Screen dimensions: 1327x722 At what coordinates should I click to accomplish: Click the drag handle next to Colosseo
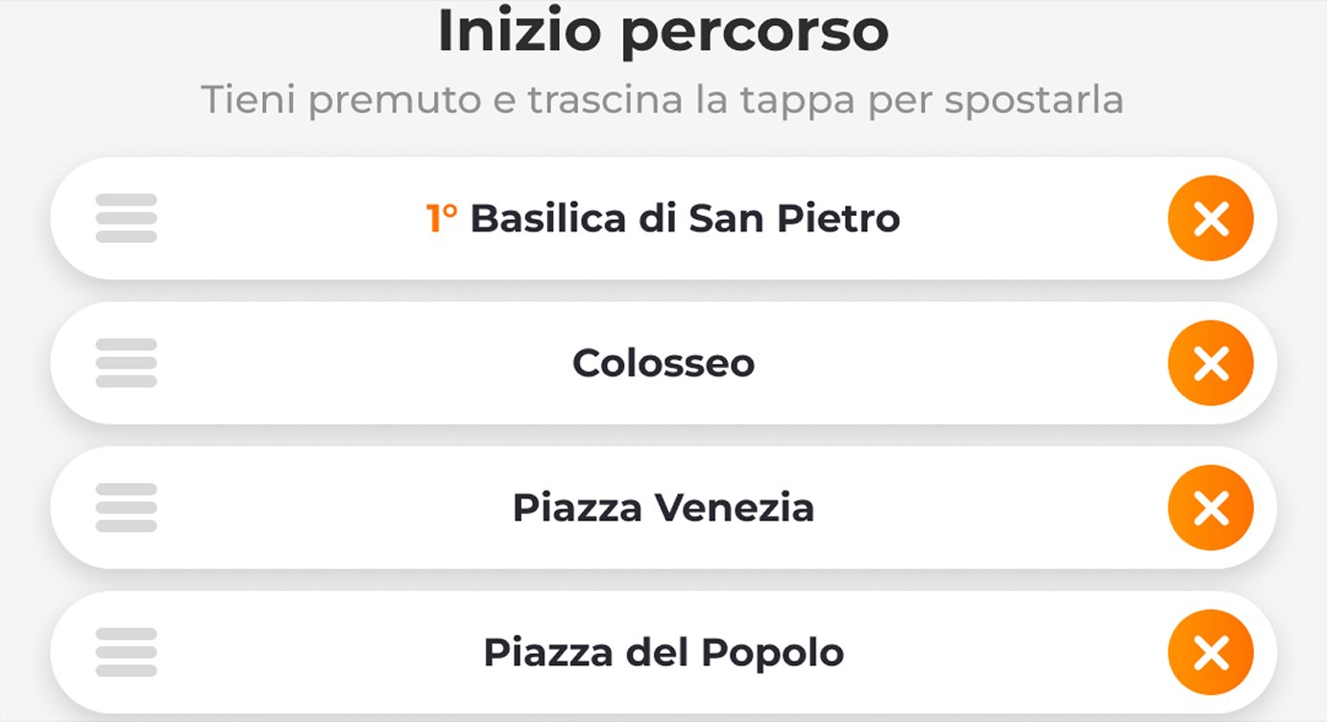pos(125,363)
